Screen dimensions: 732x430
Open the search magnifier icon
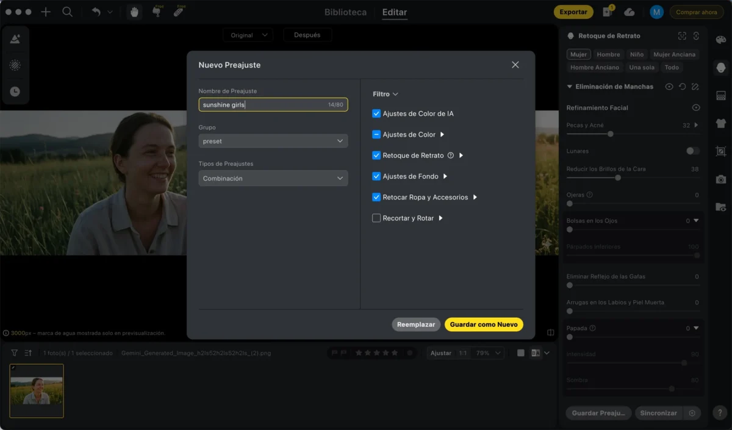click(x=68, y=12)
